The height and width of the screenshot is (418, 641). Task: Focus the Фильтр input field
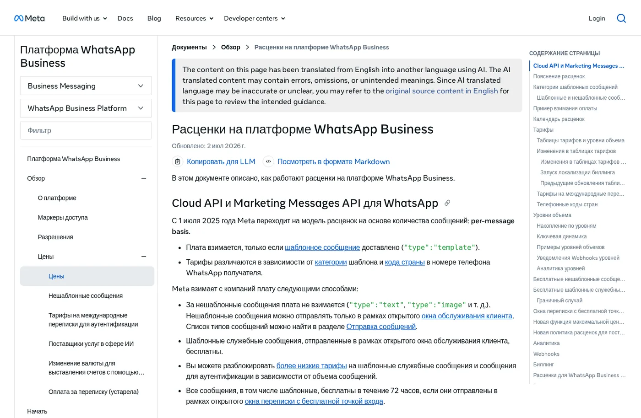pos(86,130)
